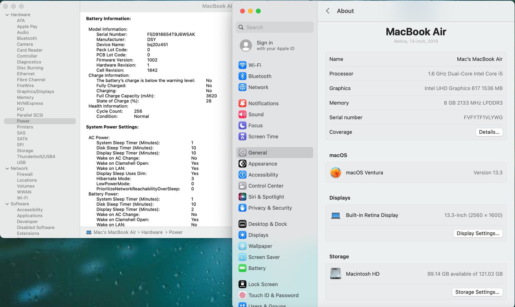Collapse the Software tree section
This screenshot has width=515, height=307.
click(x=7, y=204)
